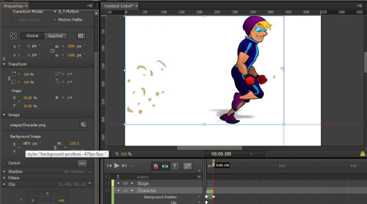Image resolution: width=367 pixels, height=204 pixels.
Task: Toggle the Shadow section switch
Action: (x=90, y=172)
